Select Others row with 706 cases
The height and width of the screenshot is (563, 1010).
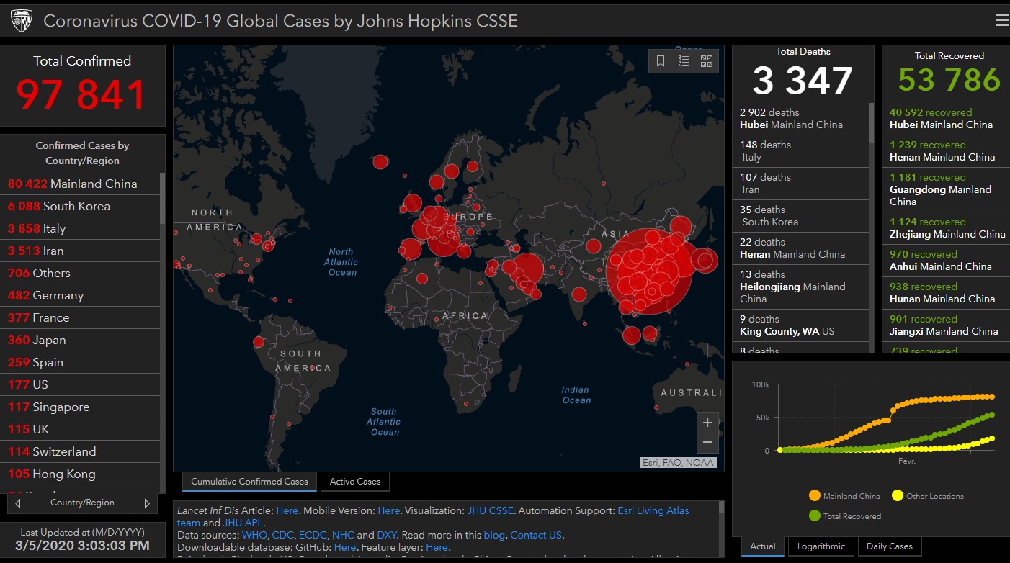80,273
